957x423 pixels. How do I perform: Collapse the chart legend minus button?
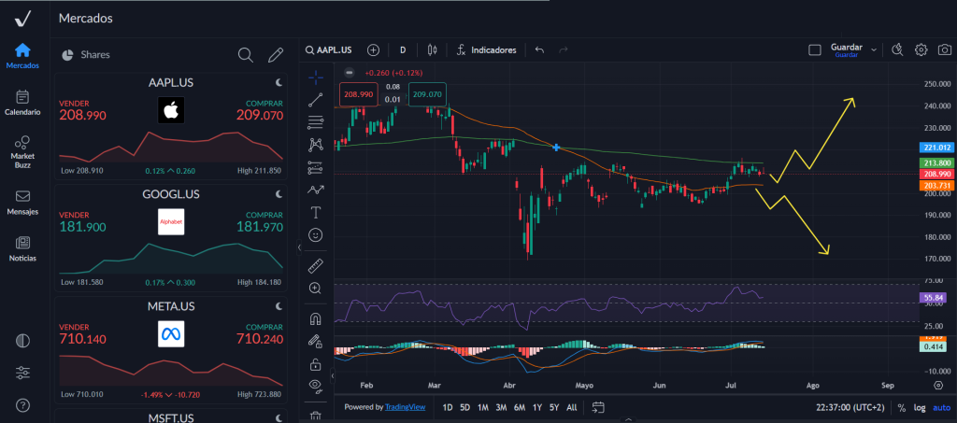click(x=350, y=73)
